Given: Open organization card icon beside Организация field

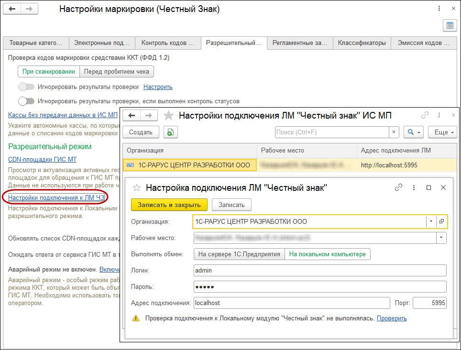Looking at the screenshot, I should tap(441, 221).
